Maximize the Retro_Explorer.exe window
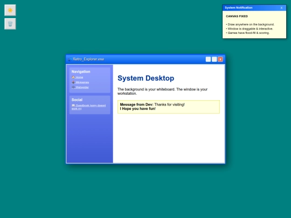This screenshot has width=291, height=218. tap(214, 59)
